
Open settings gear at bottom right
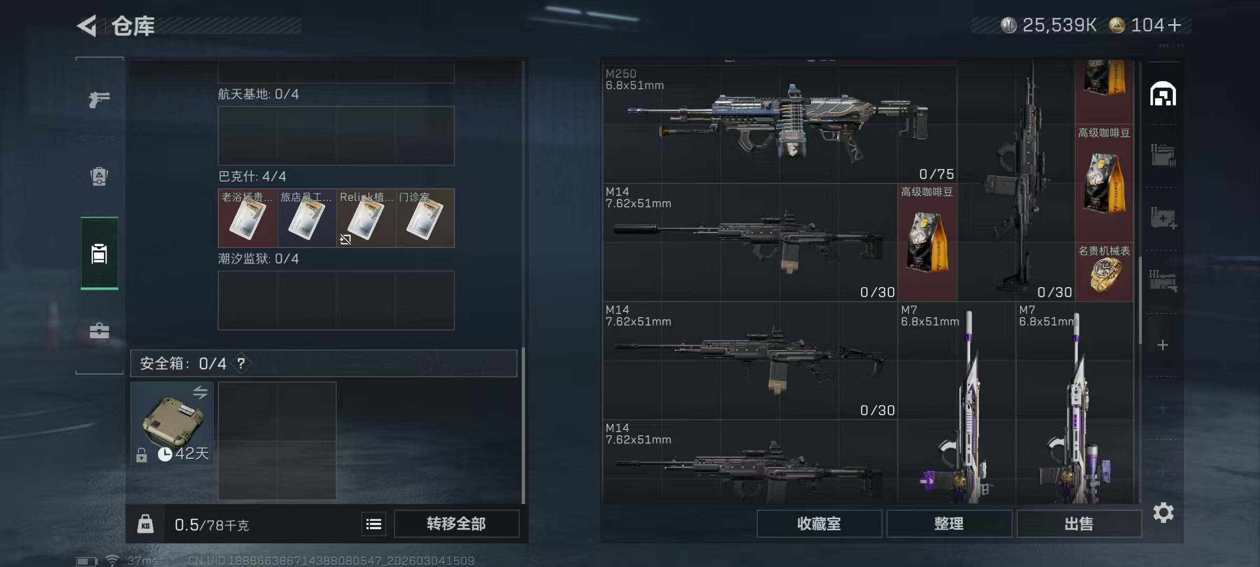point(1163,512)
